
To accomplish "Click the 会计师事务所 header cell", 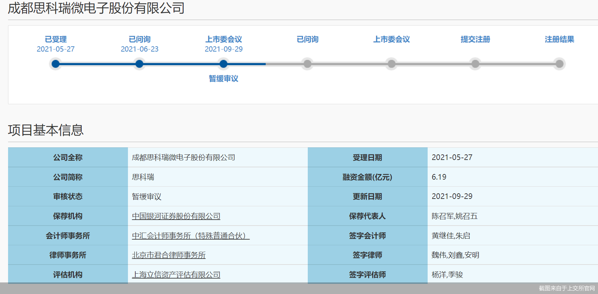I will coord(68,236).
